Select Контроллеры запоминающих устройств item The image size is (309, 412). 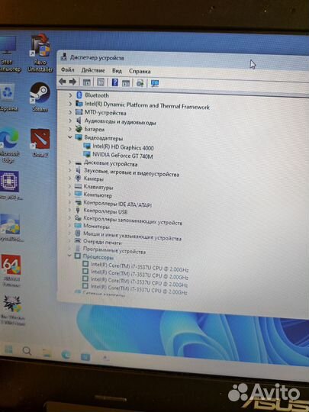pos(133,220)
